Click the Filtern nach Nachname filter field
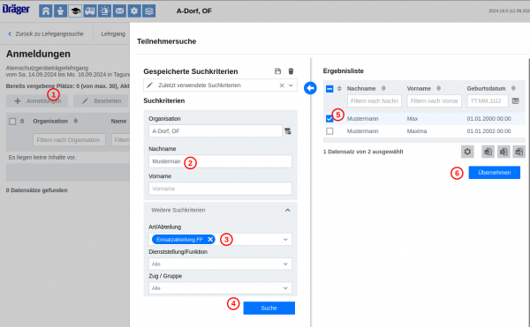The width and height of the screenshot is (530, 327). (375, 100)
